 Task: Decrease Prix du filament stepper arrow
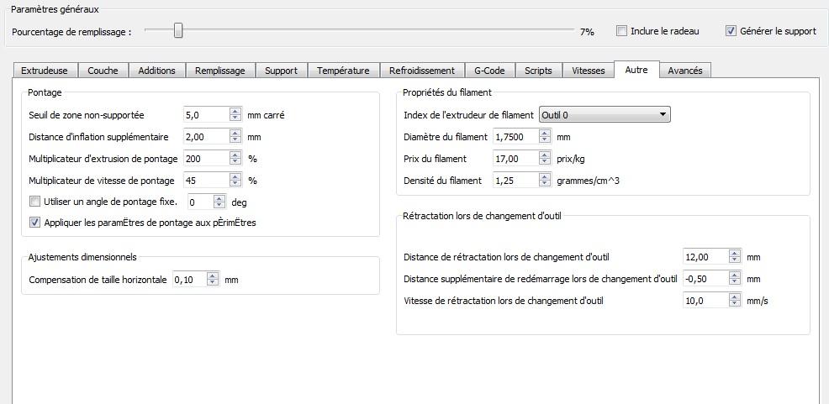click(x=545, y=162)
